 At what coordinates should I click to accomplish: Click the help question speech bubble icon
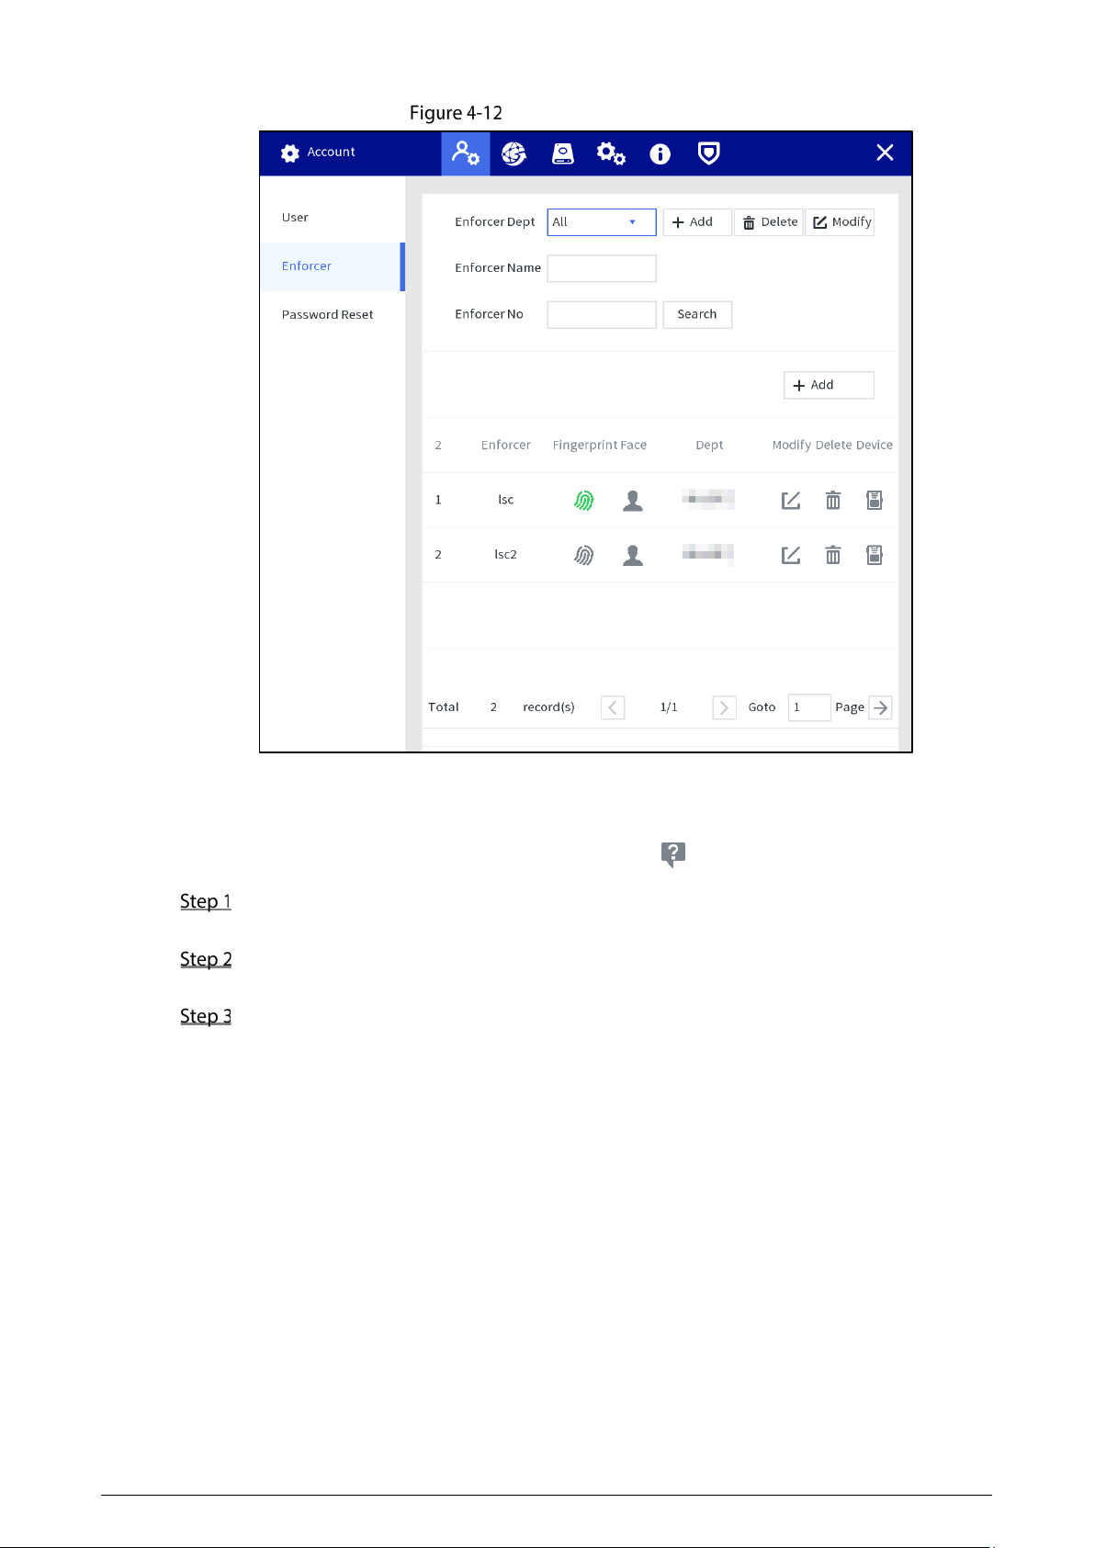tap(673, 854)
